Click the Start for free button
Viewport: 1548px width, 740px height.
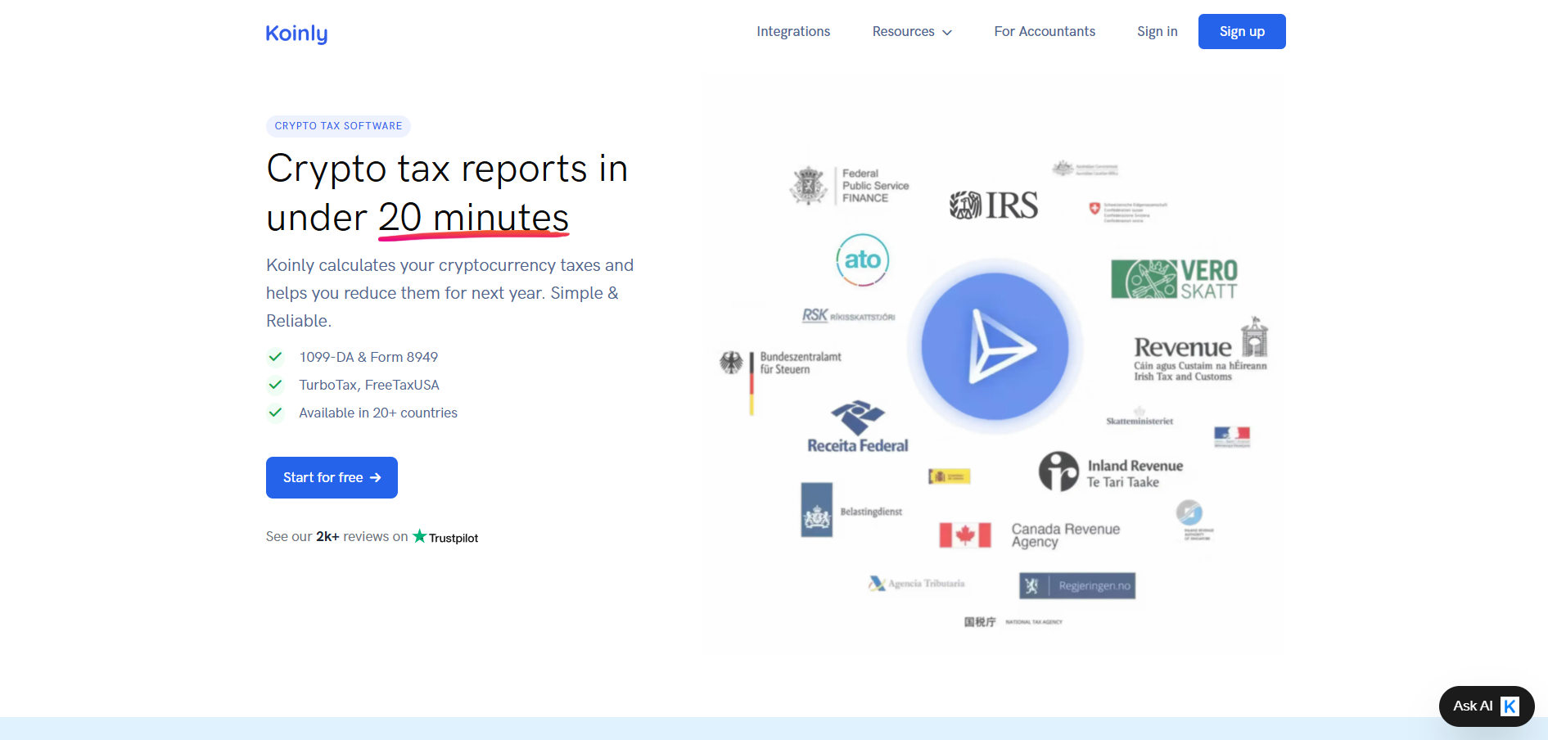(x=332, y=477)
